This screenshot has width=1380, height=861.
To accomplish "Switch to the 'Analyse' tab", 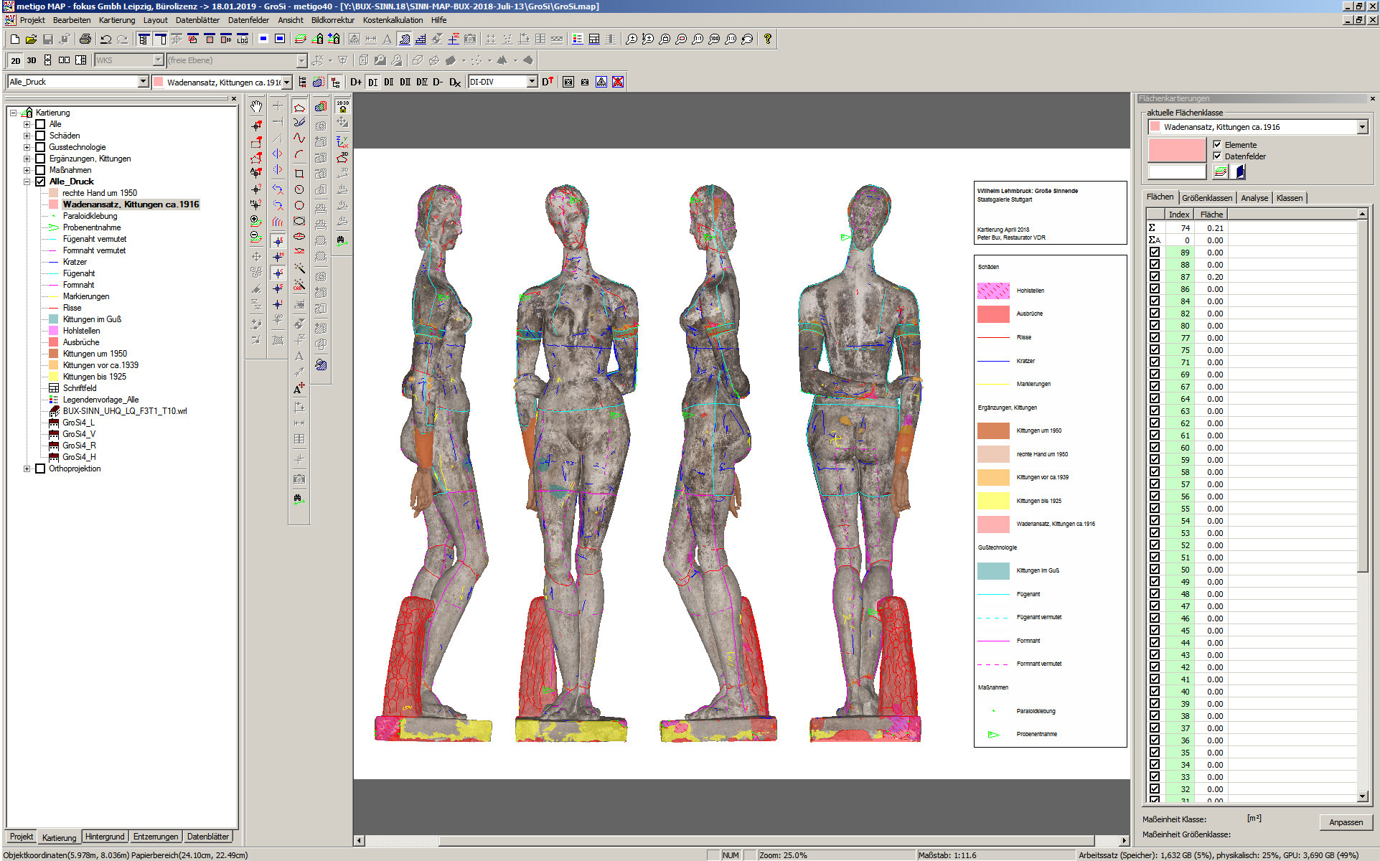I will pos(1254,198).
